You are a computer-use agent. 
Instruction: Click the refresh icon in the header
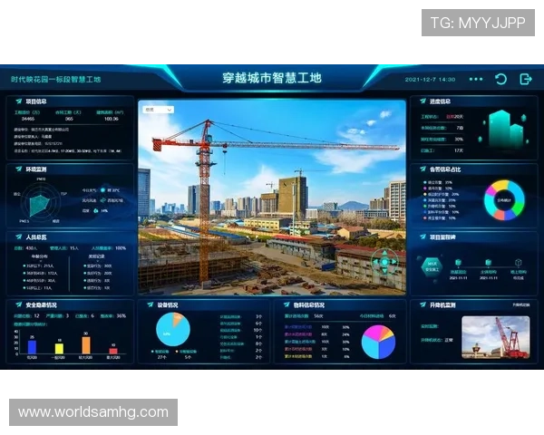click(x=500, y=80)
